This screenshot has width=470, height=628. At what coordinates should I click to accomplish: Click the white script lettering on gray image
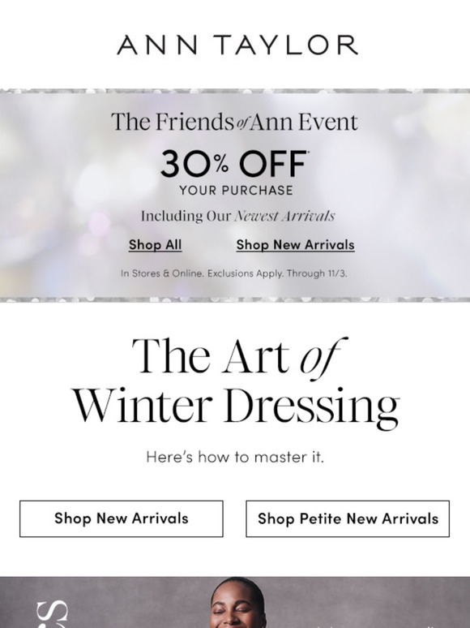point(53,613)
